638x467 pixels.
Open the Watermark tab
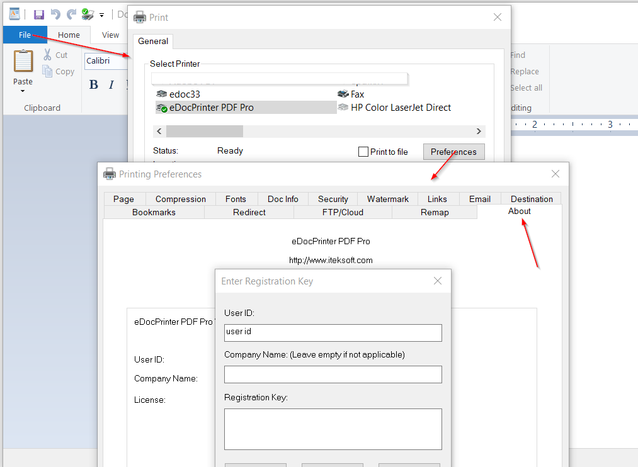point(388,199)
